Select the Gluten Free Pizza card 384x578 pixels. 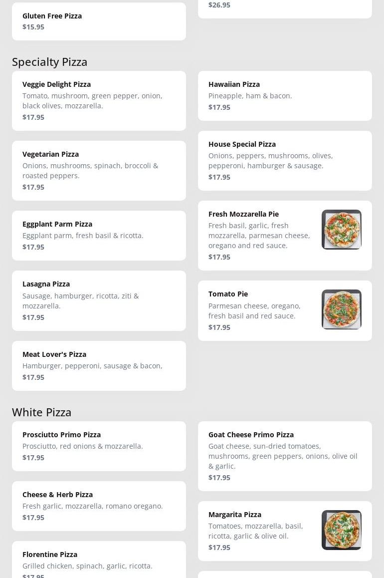(x=99, y=21)
